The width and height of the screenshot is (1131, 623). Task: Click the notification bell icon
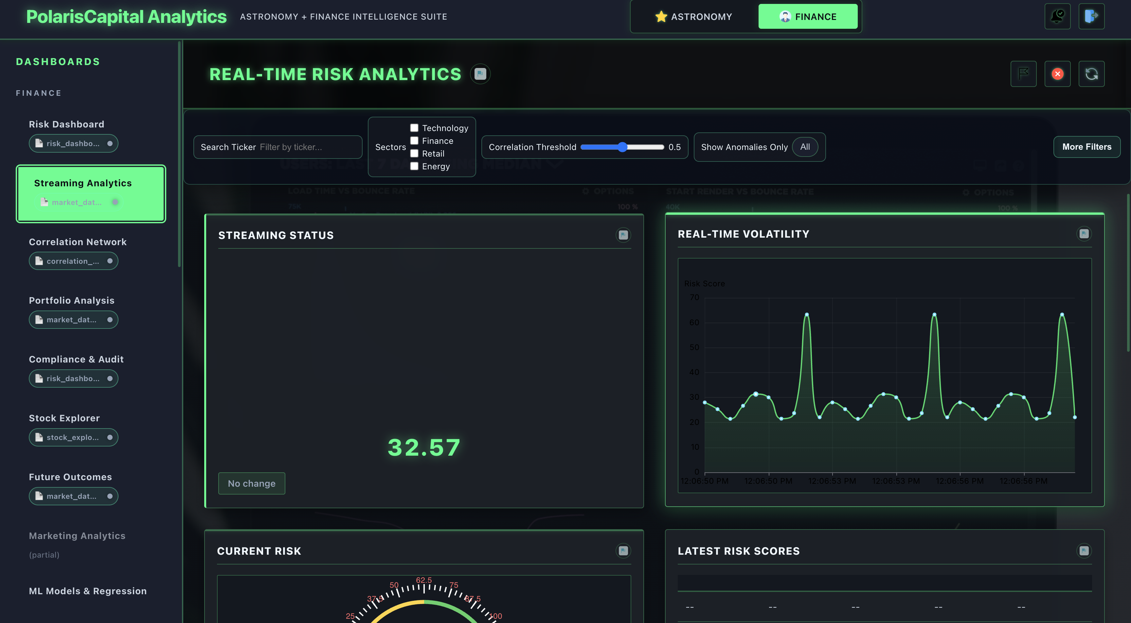(x=1057, y=16)
